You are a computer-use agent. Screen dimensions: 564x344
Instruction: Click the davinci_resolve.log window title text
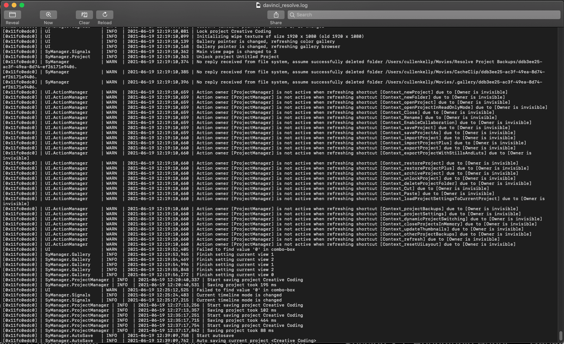coord(285,5)
